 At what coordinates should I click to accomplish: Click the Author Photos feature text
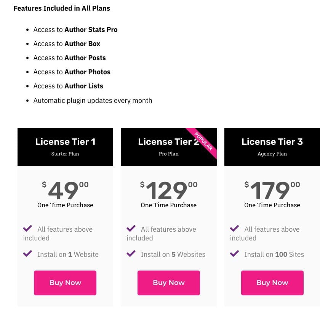click(x=88, y=72)
